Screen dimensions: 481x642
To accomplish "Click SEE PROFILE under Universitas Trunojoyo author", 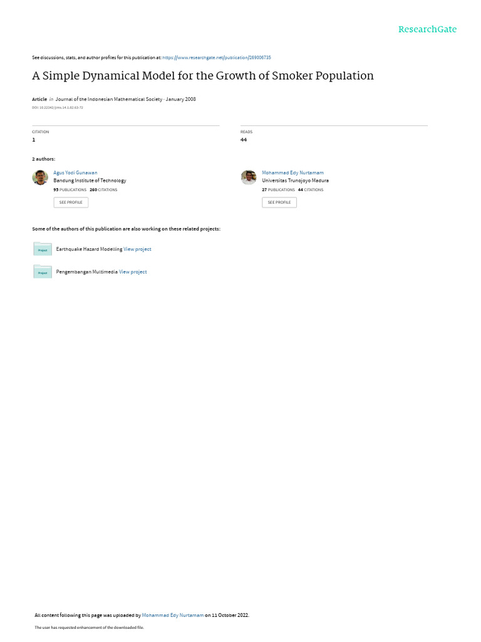I will (279, 203).
